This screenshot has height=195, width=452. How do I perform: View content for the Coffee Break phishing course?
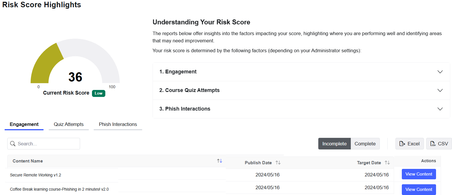click(419, 189)
